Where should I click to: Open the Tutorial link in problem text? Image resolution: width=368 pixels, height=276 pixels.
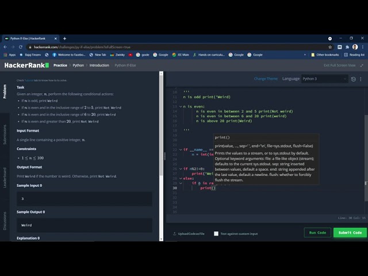point(29,80)
